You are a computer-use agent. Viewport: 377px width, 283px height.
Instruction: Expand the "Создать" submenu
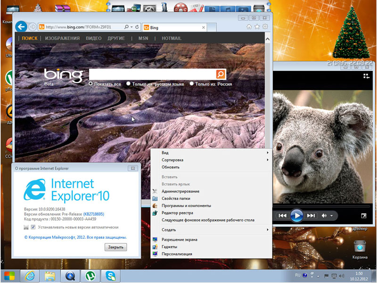point(268,230)
